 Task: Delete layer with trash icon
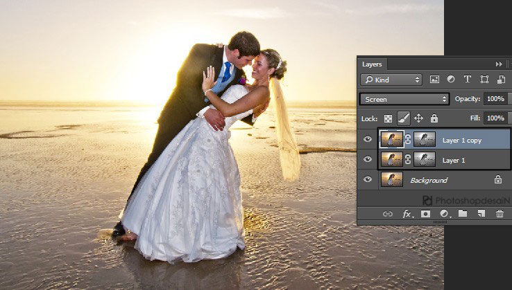pyautogui.click(x=500, y=214)
